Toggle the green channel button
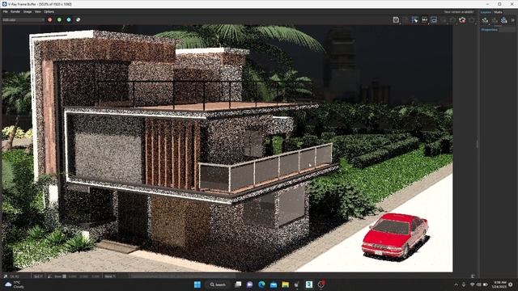The height and width of the screenshot is (291, 518). [59, 19]
